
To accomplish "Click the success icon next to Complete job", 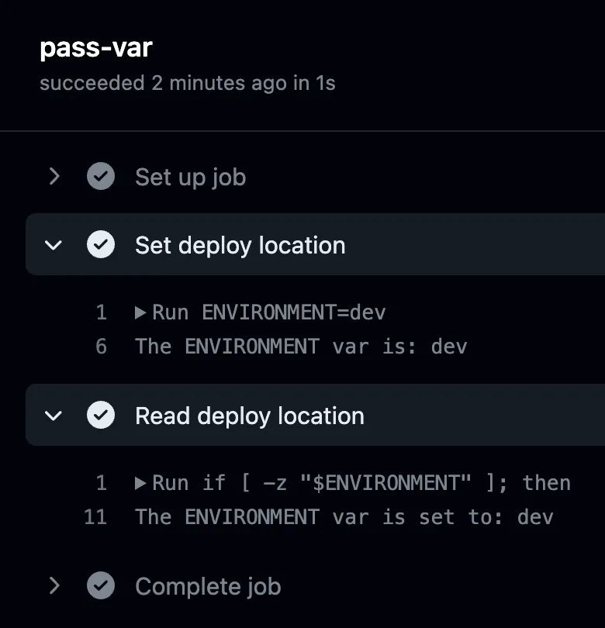I will click(x=101, y=586).
